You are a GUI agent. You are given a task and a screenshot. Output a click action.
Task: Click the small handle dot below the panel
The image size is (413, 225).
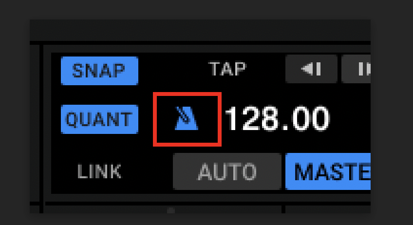[x=171, y=210]
